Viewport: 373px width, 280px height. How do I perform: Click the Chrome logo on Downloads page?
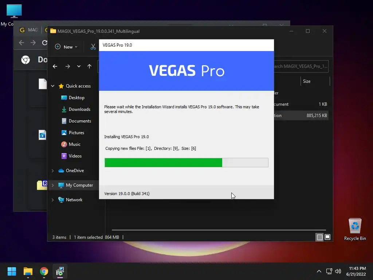25,59
